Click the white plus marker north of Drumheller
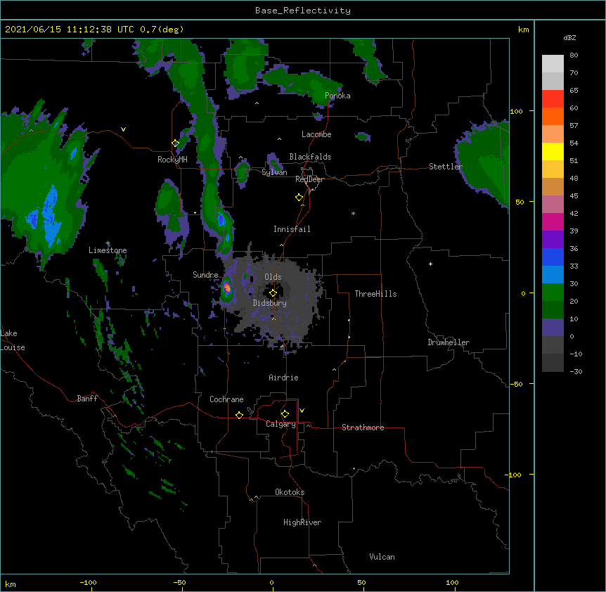 430,264
